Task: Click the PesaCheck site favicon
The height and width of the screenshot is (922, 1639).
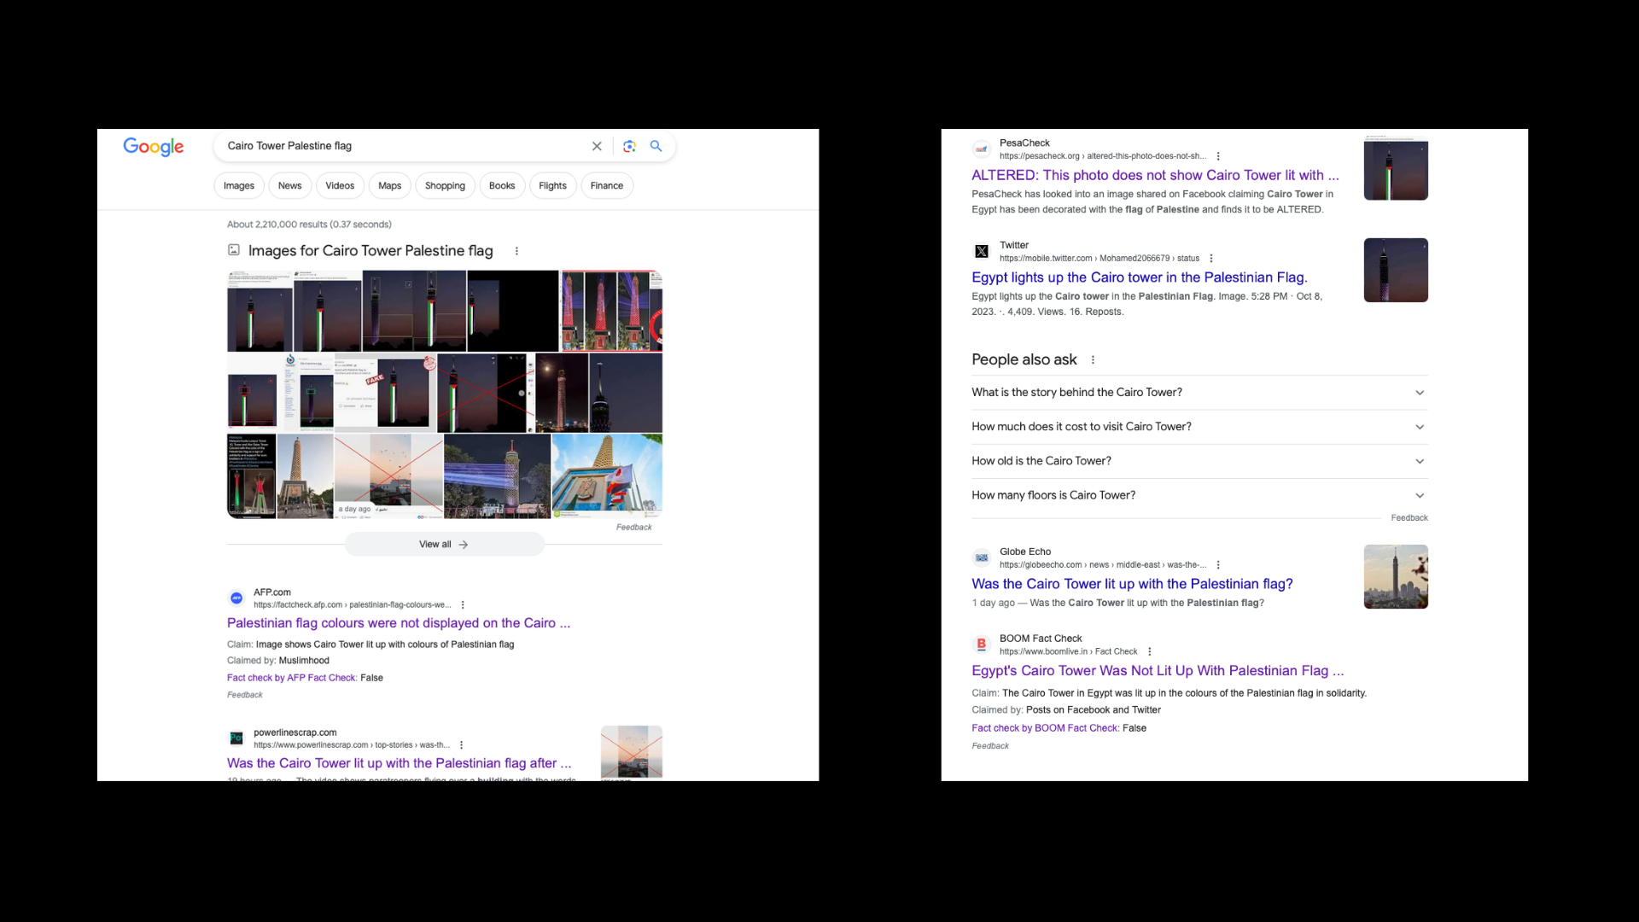Action: pos(982,149)
